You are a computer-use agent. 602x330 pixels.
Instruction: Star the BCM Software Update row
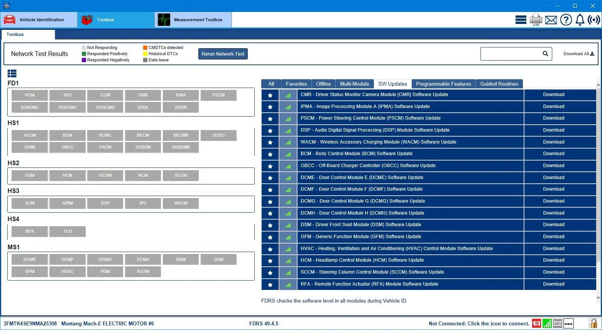coord(270,154)
